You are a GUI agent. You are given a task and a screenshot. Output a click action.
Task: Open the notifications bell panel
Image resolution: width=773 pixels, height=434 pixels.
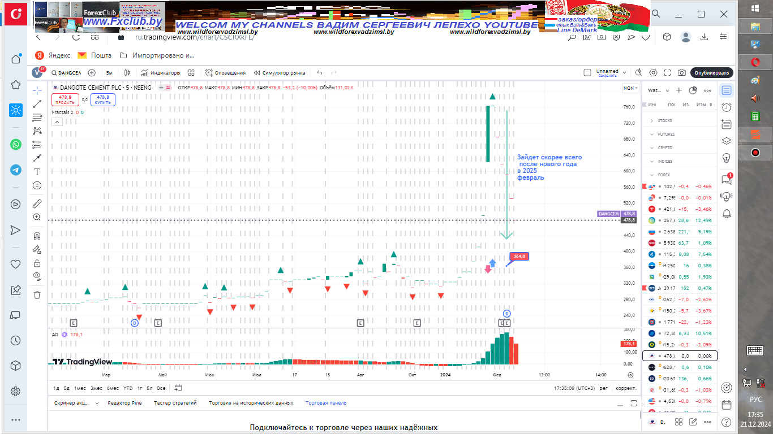[727, 213]
